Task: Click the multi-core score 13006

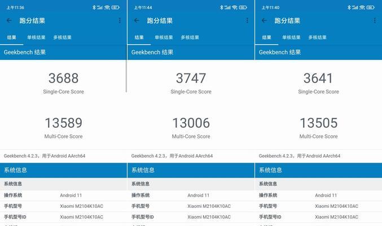Action: click(191, 123)
